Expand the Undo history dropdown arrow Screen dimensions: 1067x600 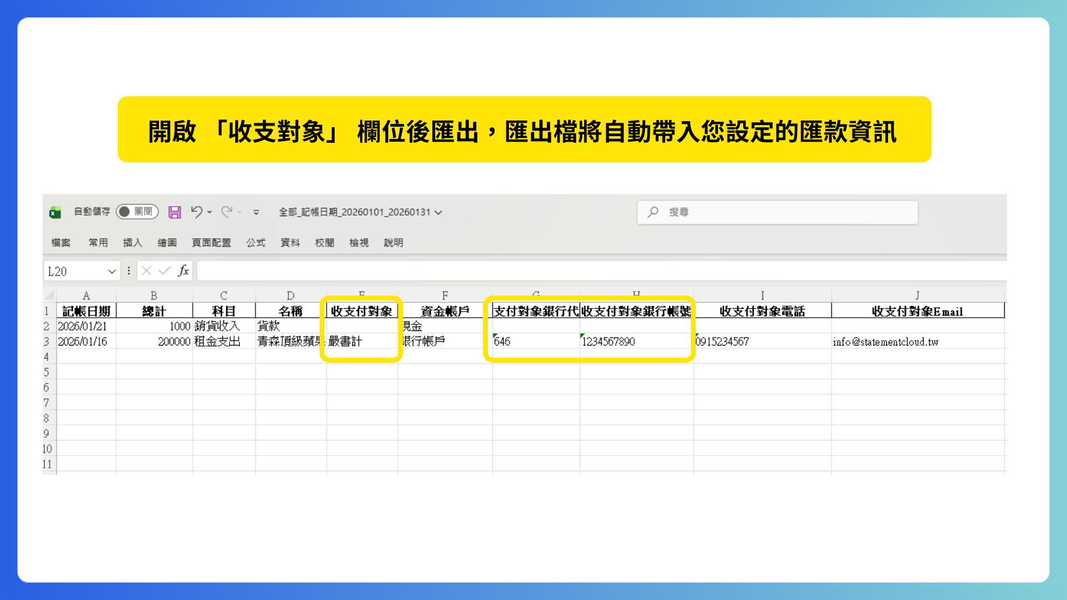[210, 212]
